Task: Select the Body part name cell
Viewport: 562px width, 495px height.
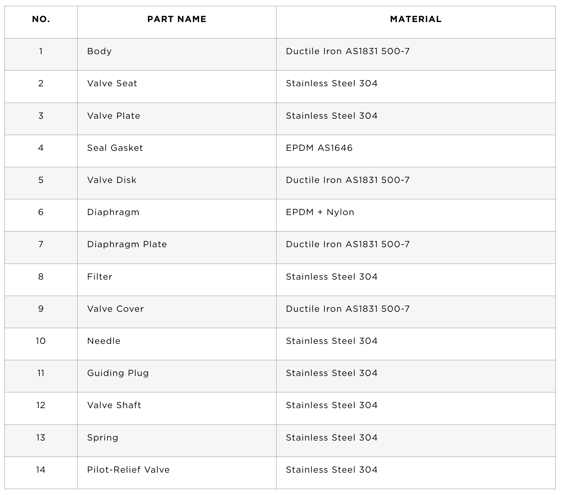Action: click(99, 51)
